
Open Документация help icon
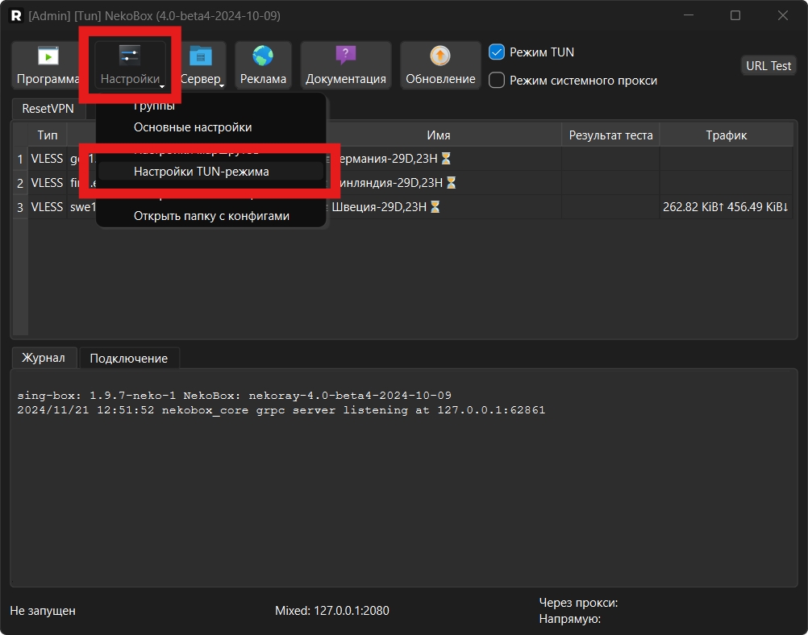[345, 56]
